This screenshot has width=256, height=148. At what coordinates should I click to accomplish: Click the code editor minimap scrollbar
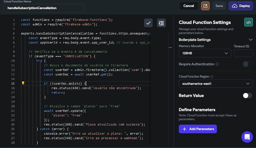170,47
